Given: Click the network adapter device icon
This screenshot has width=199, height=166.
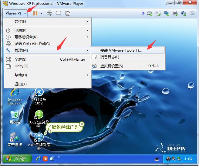Looking at the screenshot, I should click(166, 13).
